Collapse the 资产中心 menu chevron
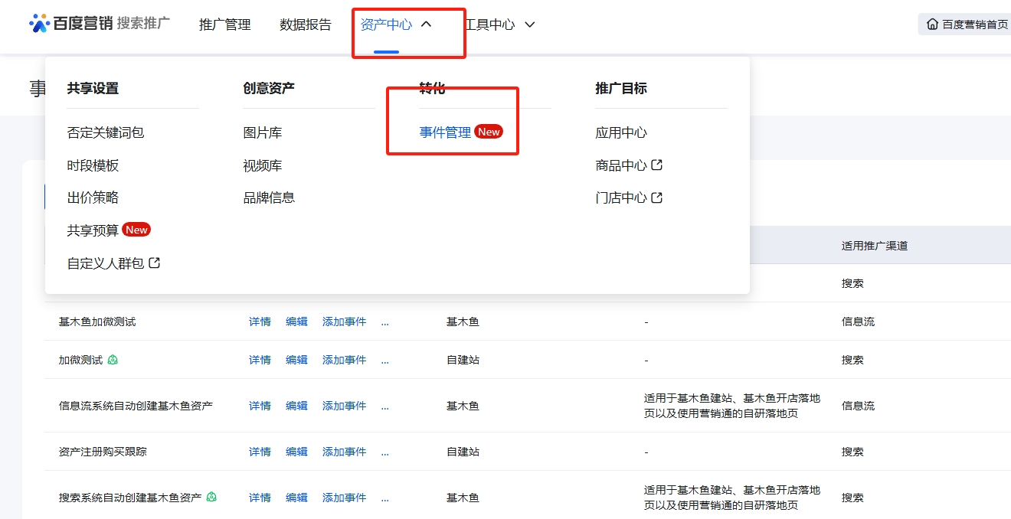1011x519 pixels. pos(427,24)
